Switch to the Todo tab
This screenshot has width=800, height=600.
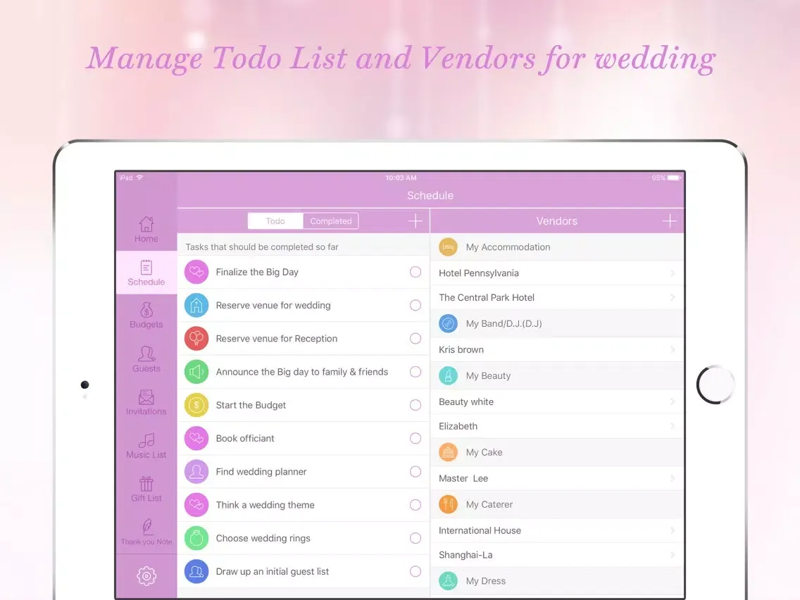[x=275, y=221]
